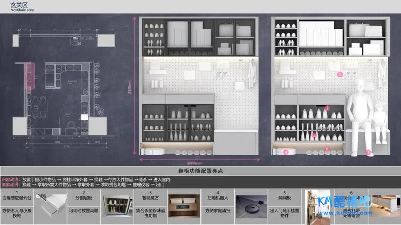Click the white coat hanging on left pegboard
The image size is (401, 225).
(251, 74)
